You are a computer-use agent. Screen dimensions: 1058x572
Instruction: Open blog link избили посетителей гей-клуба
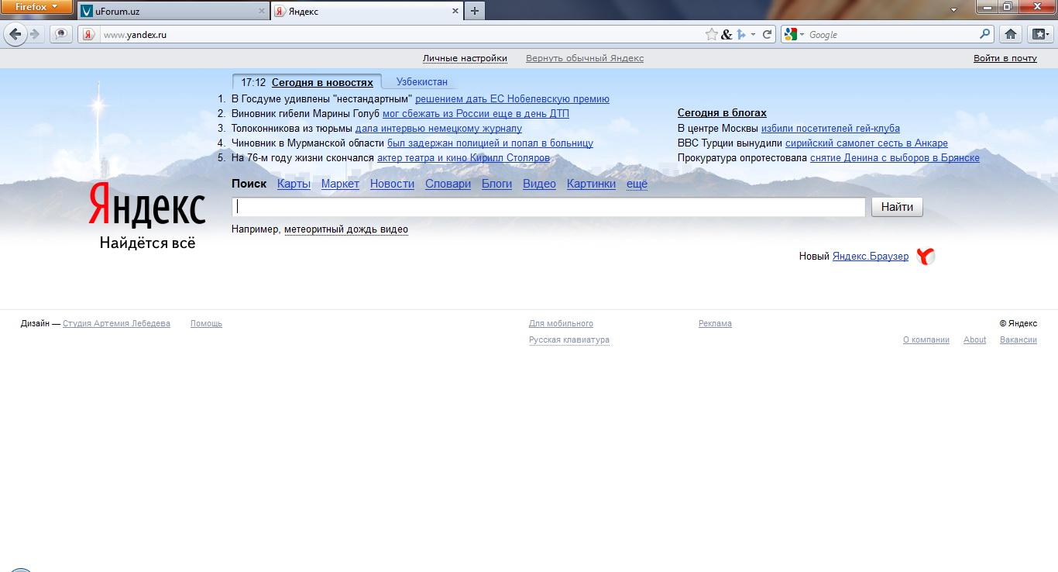click(x=830, y=129)
